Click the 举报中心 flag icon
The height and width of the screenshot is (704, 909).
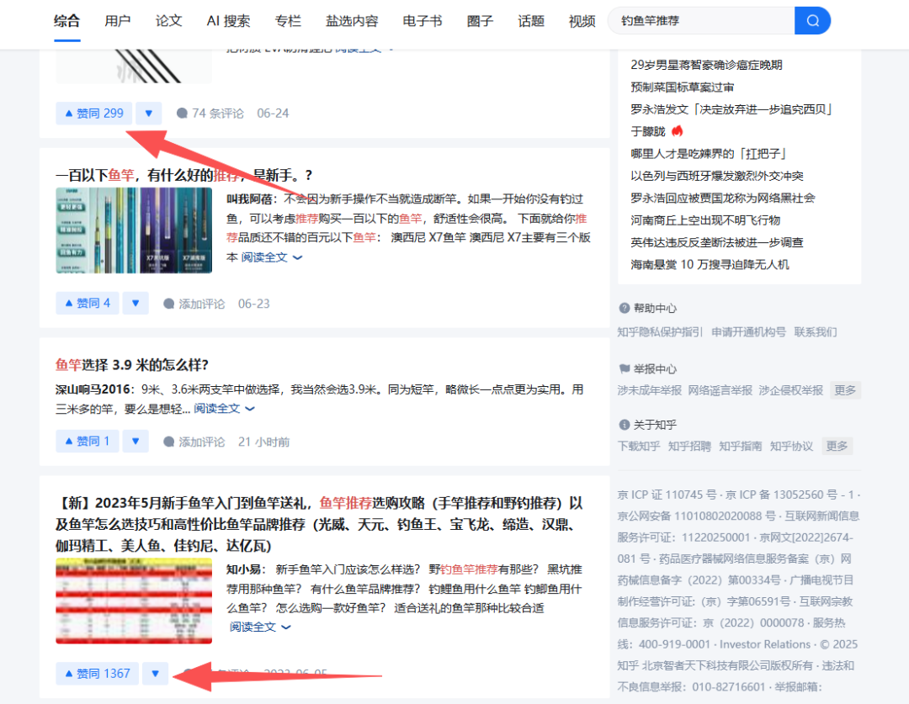point(625,368)
